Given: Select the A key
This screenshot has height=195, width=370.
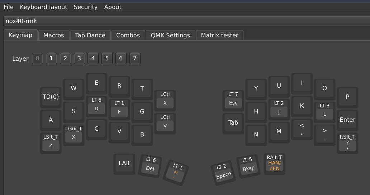Looking at the screenshot, I should [51, 120].
